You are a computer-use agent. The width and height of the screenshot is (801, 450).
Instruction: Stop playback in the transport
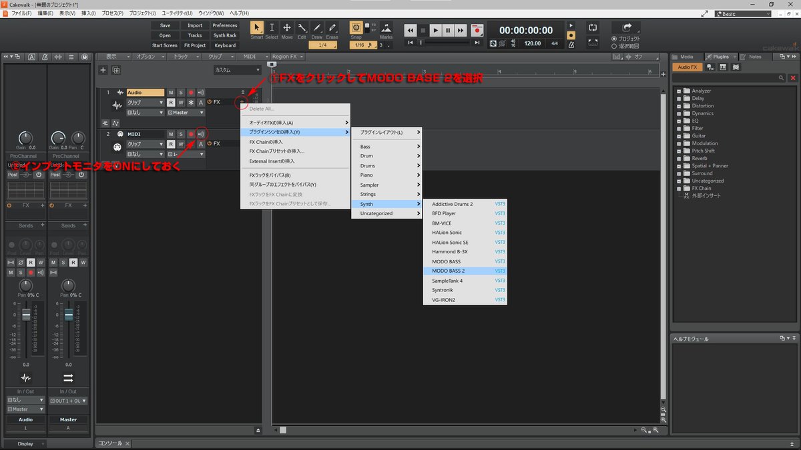coord(423,30)
